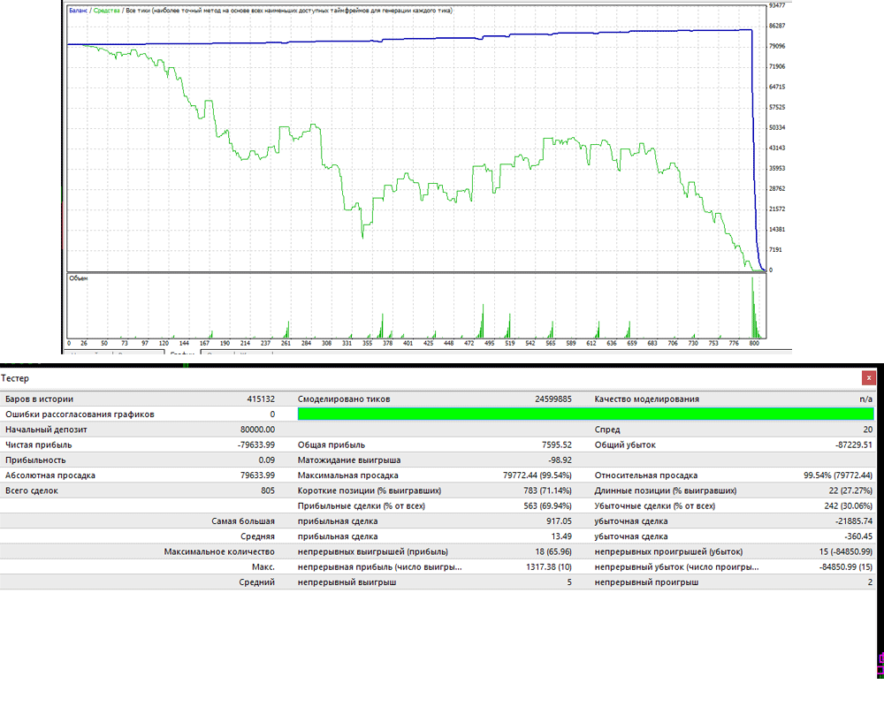Image resolution: width=884 pixels, height=707 pixels.
Task: Click the 'Спред' value 20
Action: (x=868, y=430)
